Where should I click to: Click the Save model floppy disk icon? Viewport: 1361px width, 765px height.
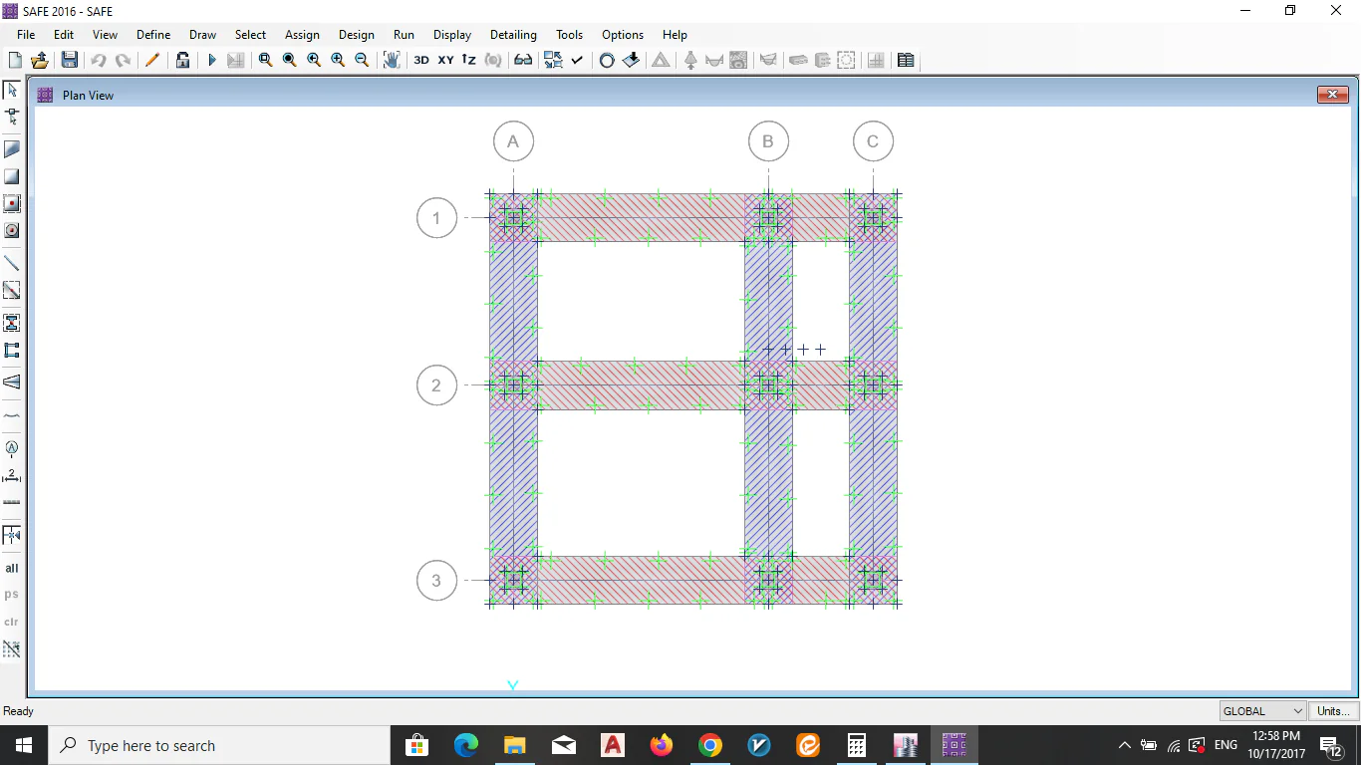69,60
